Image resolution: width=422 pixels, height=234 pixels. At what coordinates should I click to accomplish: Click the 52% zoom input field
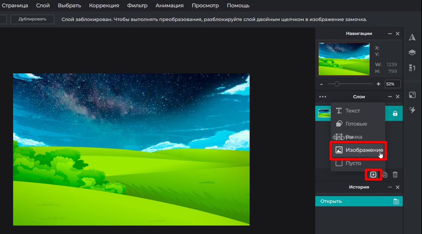(393, 84)
